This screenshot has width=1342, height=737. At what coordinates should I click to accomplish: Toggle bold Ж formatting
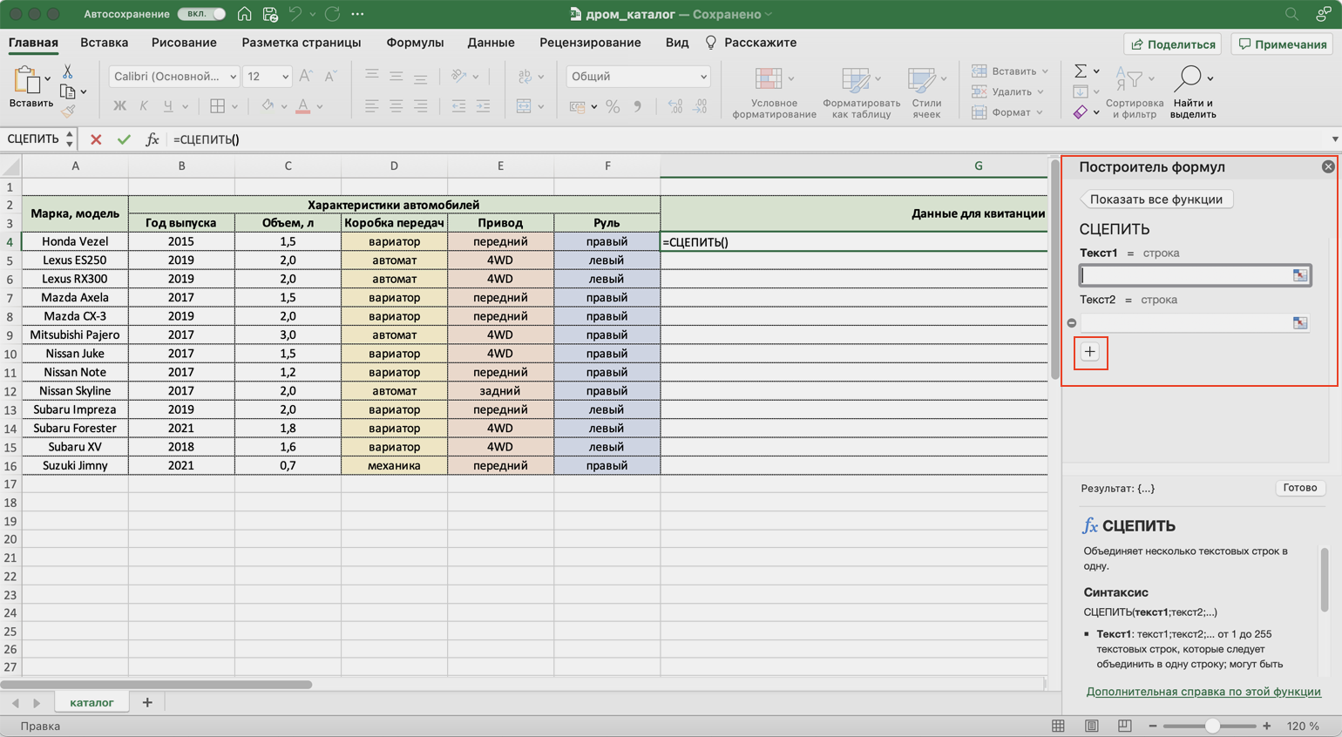pos(119,106)
